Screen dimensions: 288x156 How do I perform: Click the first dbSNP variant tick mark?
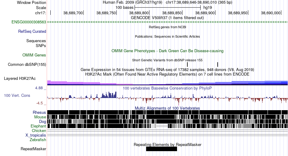pyautogui.click(x=187, y=64)
